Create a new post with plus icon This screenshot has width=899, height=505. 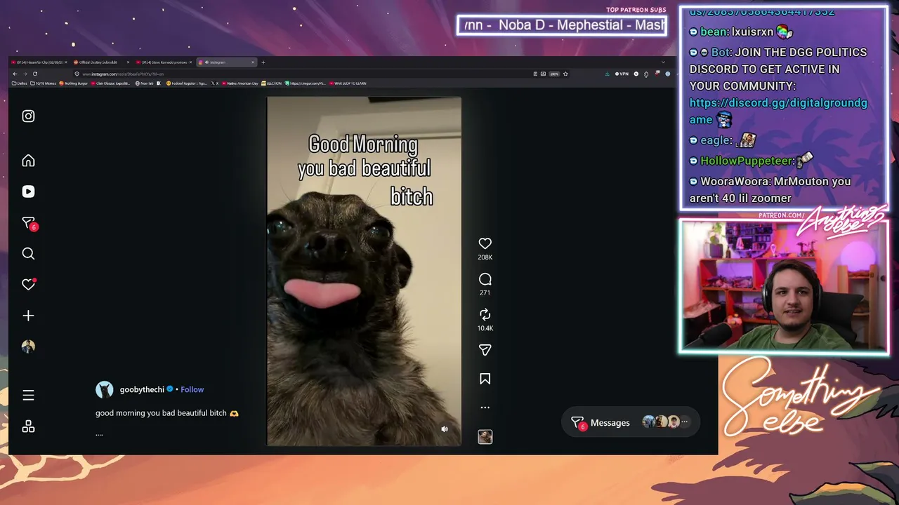tap(28, 316)
